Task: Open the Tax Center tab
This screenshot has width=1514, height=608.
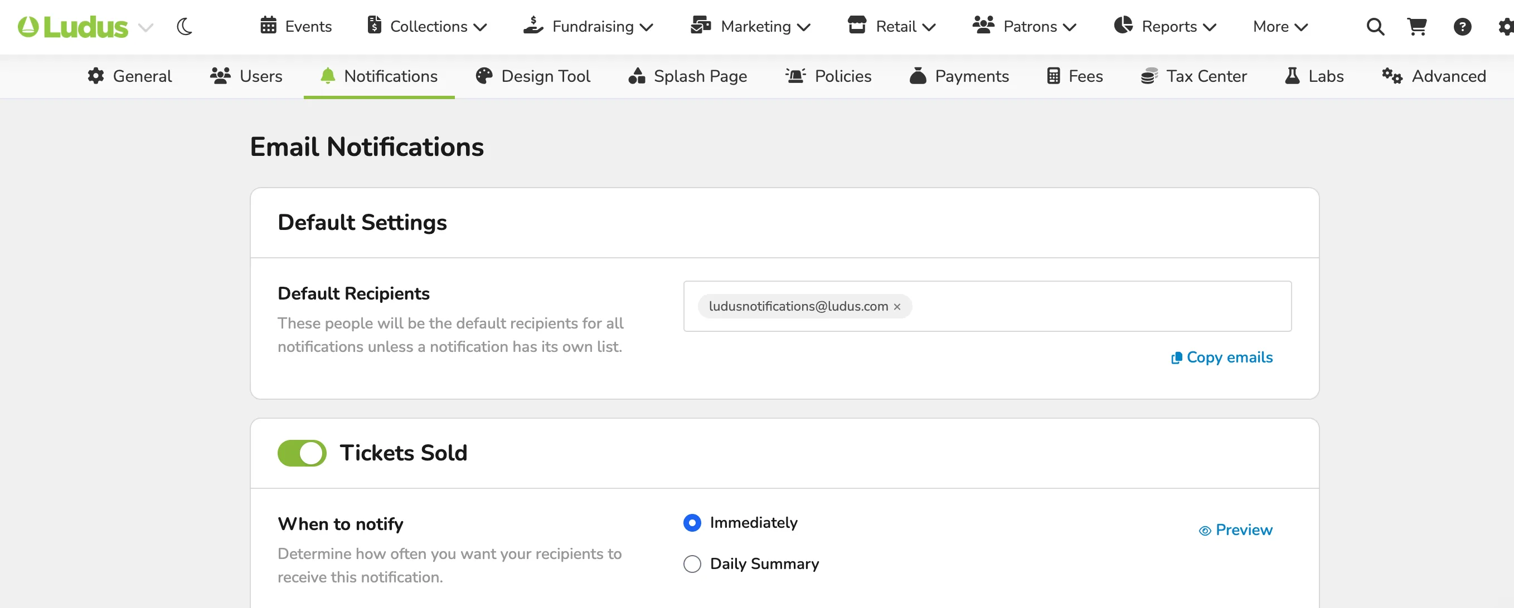Action: [1193, 76]
